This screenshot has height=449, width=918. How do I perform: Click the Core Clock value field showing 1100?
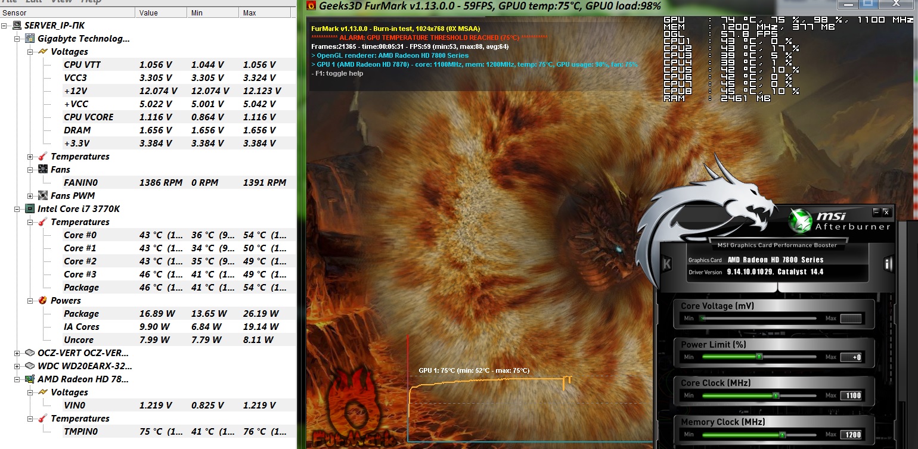pos(851,395)
